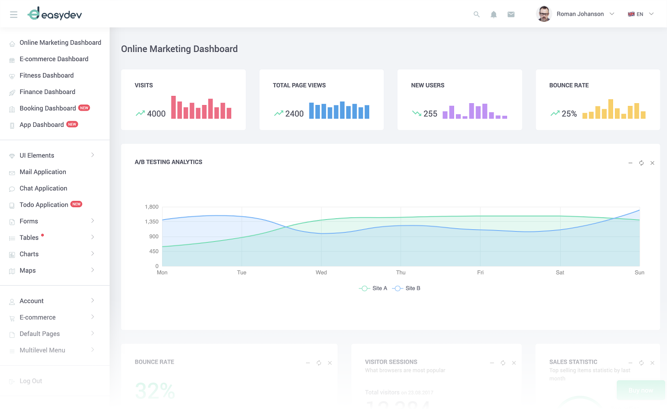667x409 pixels.
Task: Open the EN language dropdown
Action: tap(641, 14)
